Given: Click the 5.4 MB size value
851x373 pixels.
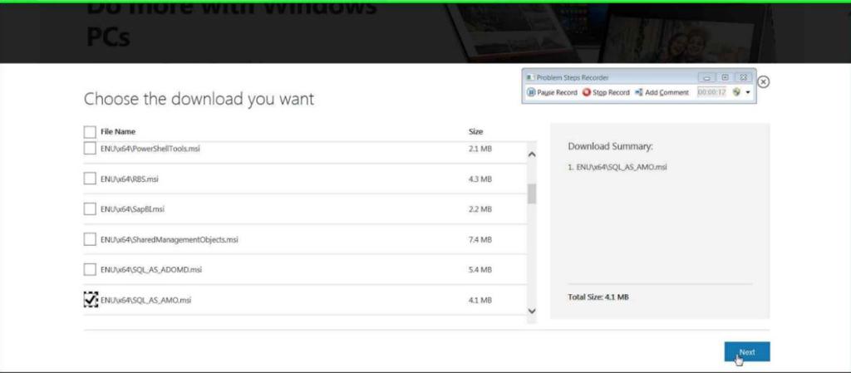Looking at the screenshot, I should coord(480,269).
